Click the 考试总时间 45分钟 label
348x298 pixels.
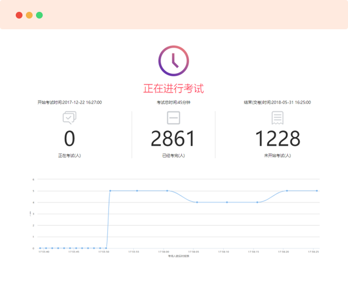point(173,102)
